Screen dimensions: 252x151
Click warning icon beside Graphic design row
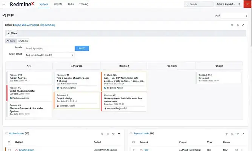tap(17, 150)
